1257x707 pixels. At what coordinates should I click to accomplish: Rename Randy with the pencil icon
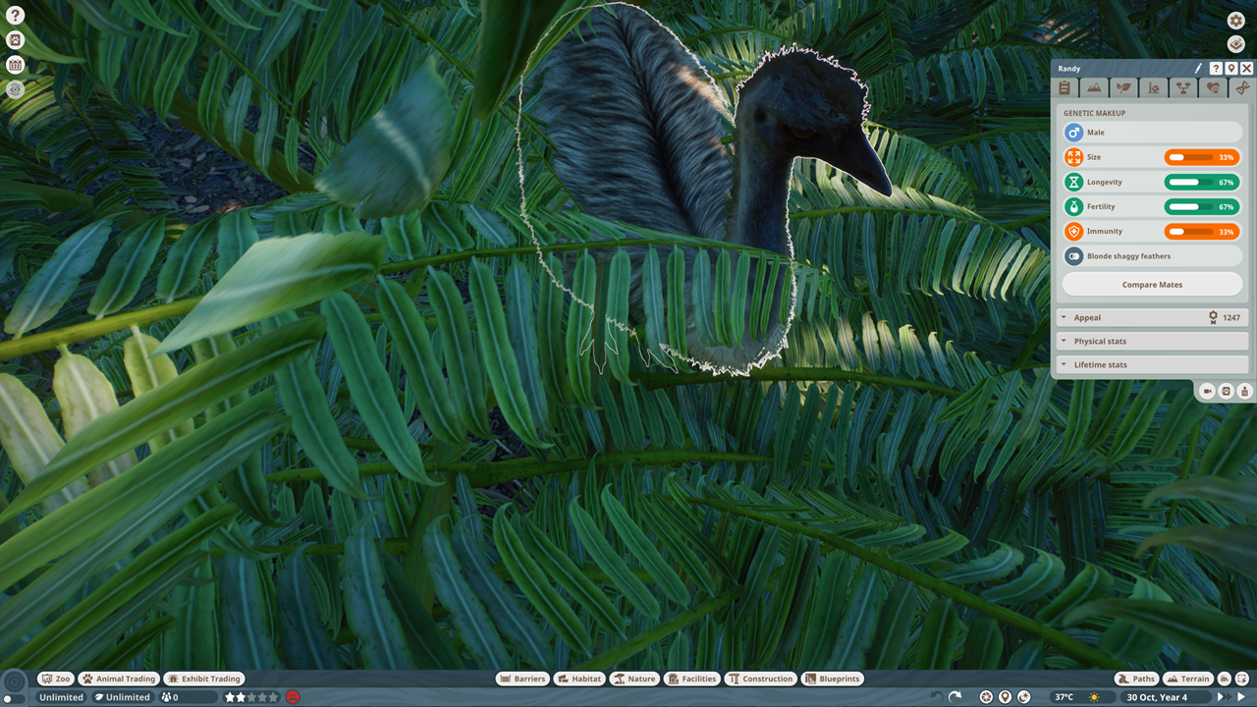(x=1198, y=69)
